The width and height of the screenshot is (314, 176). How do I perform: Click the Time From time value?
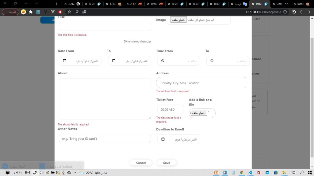pyautogui.click(x=193, y=61)
